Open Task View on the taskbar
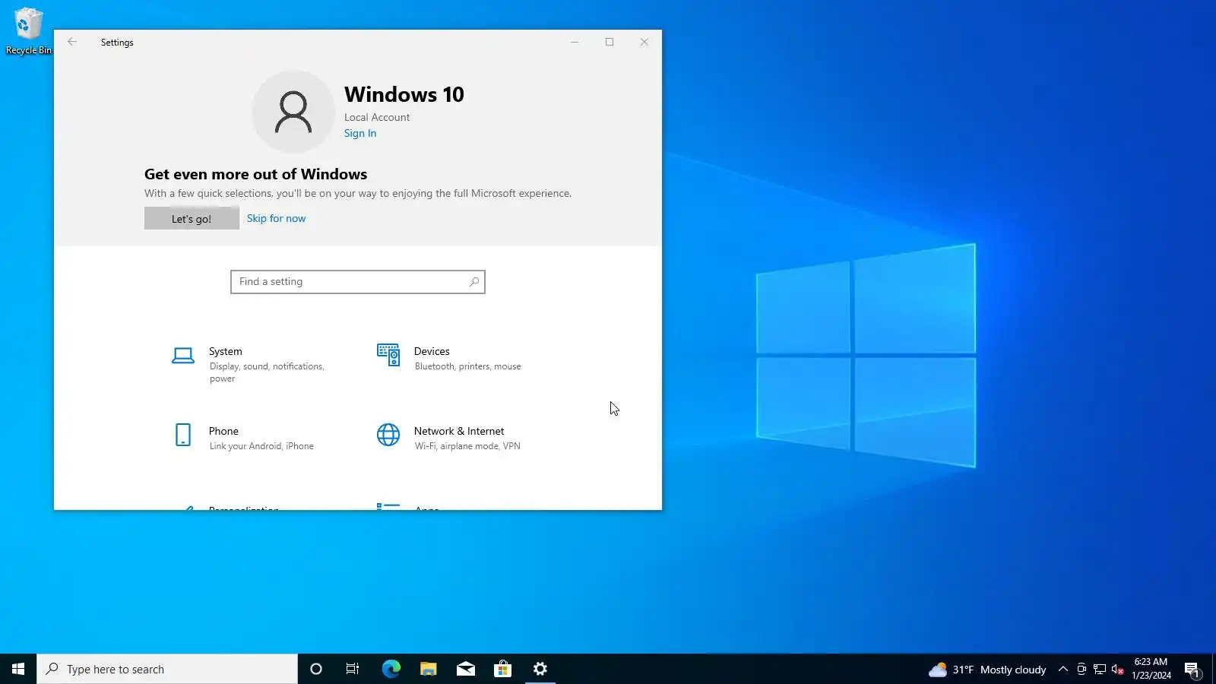1216x684 pixels. 353,669
